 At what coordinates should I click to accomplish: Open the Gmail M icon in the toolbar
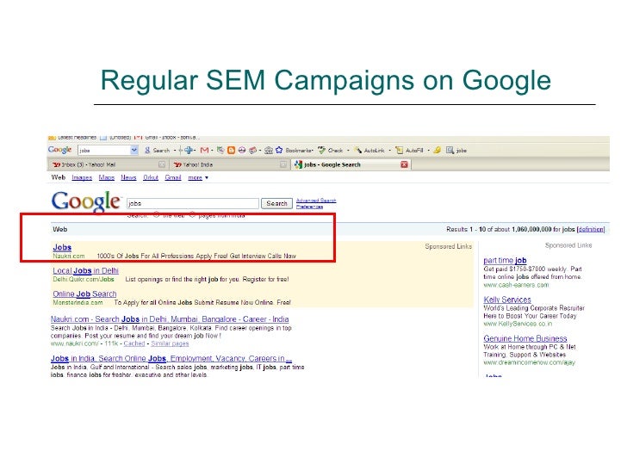coord(204,151)
